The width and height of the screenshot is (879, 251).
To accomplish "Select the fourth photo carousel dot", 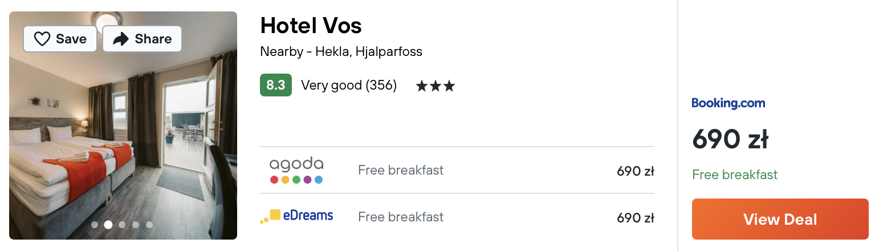I will click(x=136, y=225).
